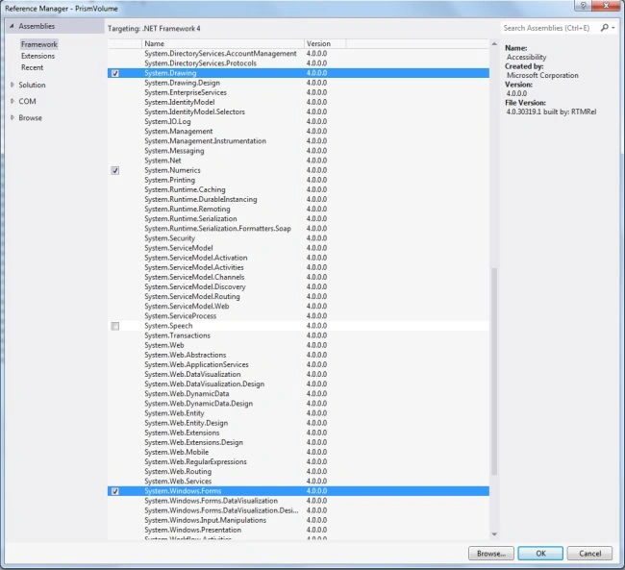The height and width of the screenshot is (570, 625).
Task: Select the System.ServiceProcess row
Action: pyautogui.click(x=298, y=316)
